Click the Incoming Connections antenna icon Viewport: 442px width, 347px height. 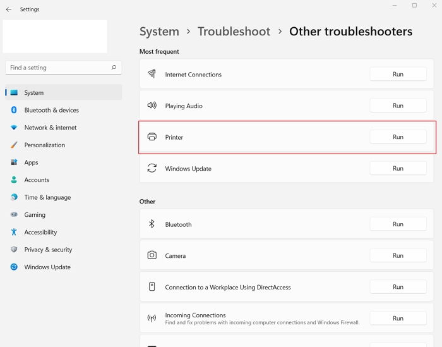(x=152, y=318)
